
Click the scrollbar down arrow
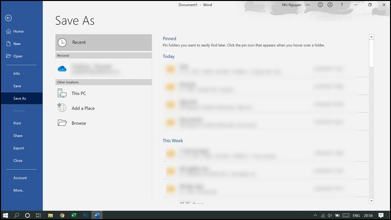pos(371,200)
